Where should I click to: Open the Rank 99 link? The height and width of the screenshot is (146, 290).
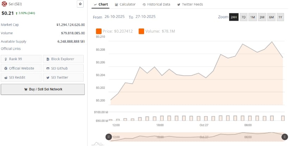click(21, 59)
